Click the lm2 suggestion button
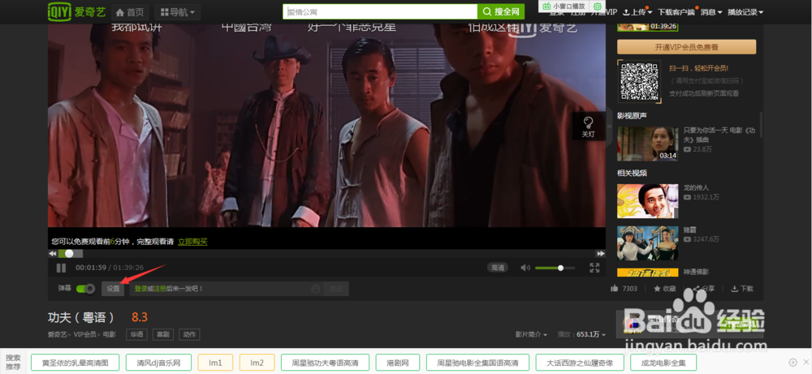 click(257, 363)
